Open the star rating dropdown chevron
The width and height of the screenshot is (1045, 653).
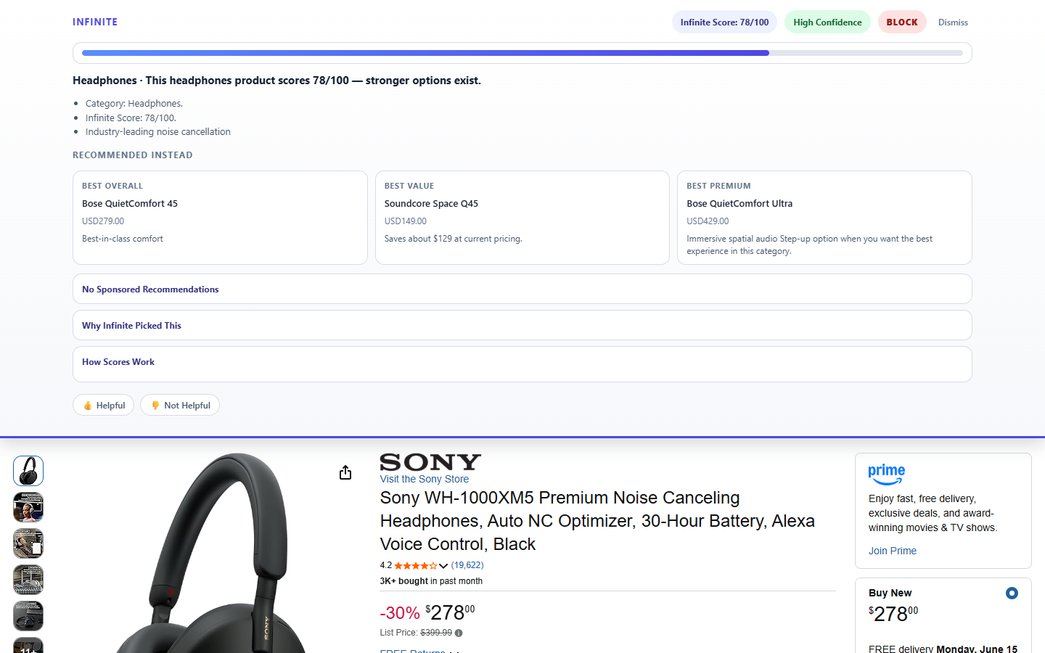coord(443,566)
